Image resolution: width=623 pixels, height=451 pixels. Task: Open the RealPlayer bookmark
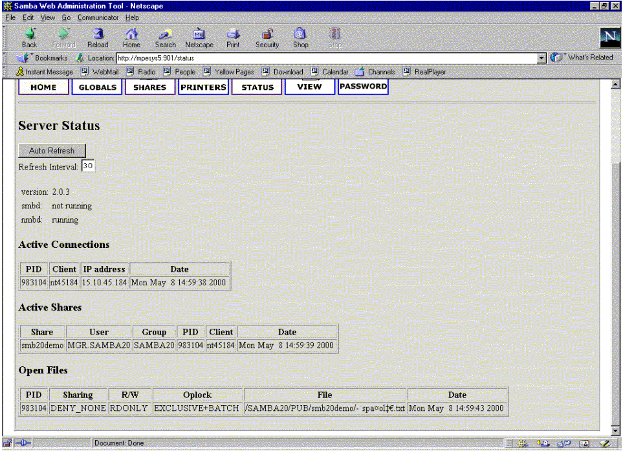coord(425,72)
